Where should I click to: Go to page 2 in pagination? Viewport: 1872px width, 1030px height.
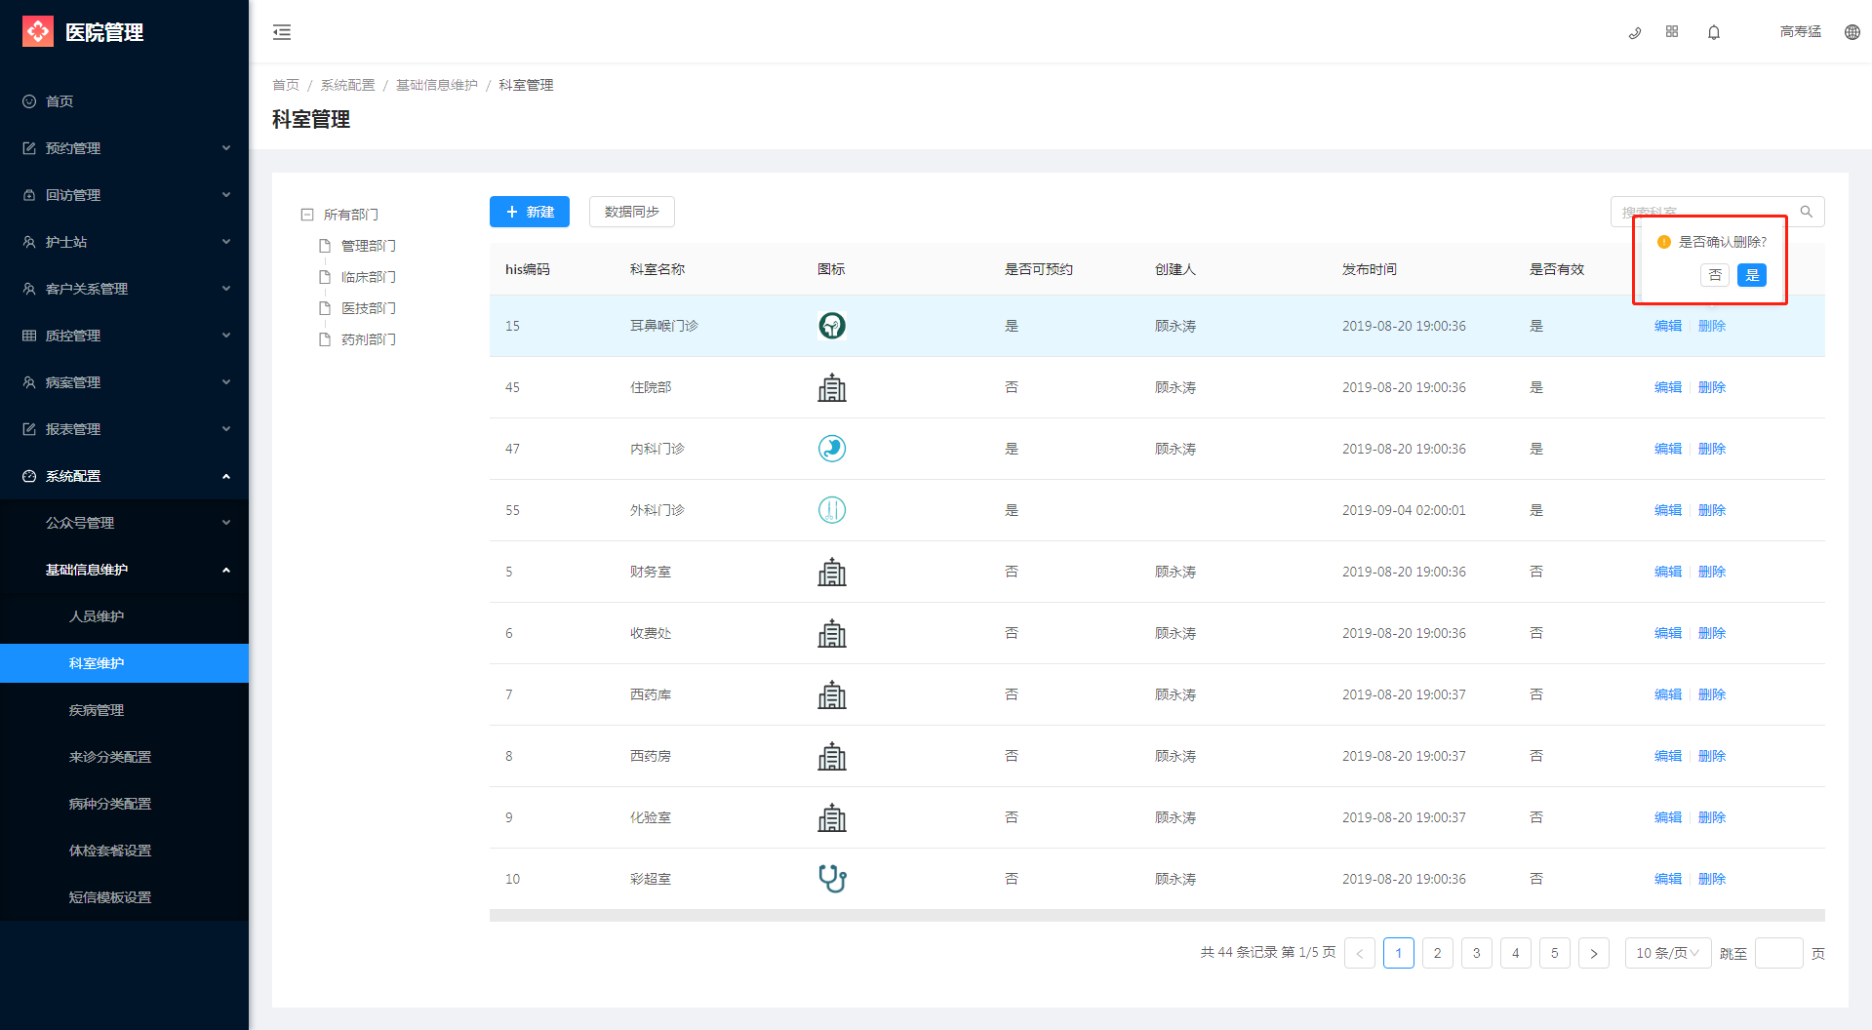pyautogui.click(x=1438, y=953)
